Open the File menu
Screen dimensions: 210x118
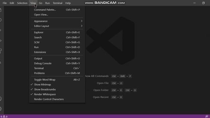coord(5,3)
